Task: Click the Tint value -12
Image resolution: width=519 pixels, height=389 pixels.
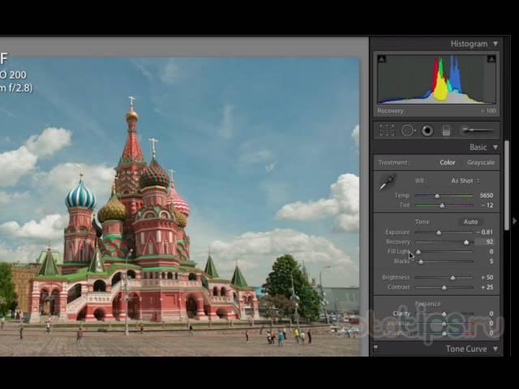Action: tap(487, 205)
